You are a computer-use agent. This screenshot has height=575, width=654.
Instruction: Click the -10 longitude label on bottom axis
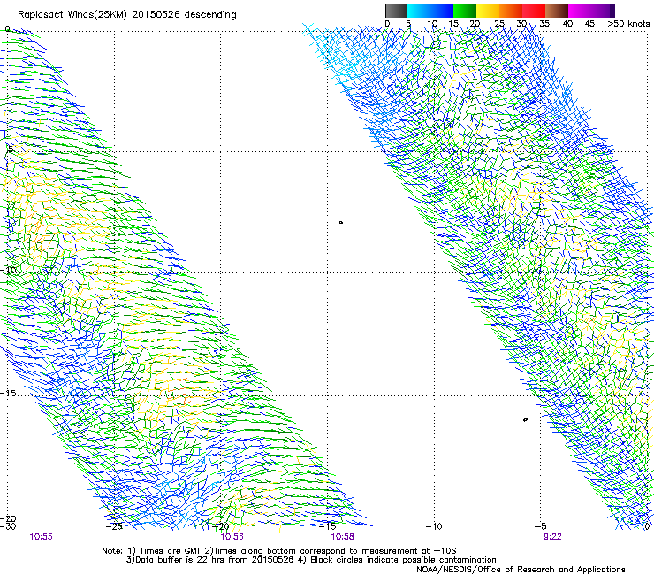point(434,526)
